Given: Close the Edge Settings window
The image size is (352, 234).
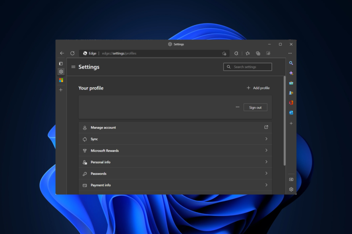Looking at the screenshot, I should [x=291, y=44].
